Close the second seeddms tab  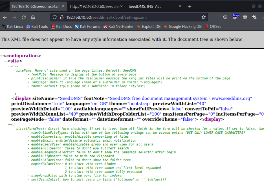pos(121,6)
